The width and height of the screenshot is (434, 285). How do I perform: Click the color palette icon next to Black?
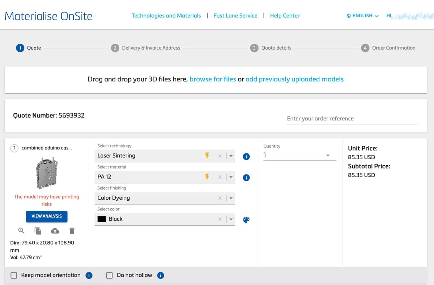tap(246, 220)
